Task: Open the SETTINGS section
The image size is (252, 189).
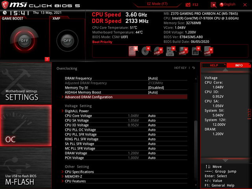Action: [26, 83]
